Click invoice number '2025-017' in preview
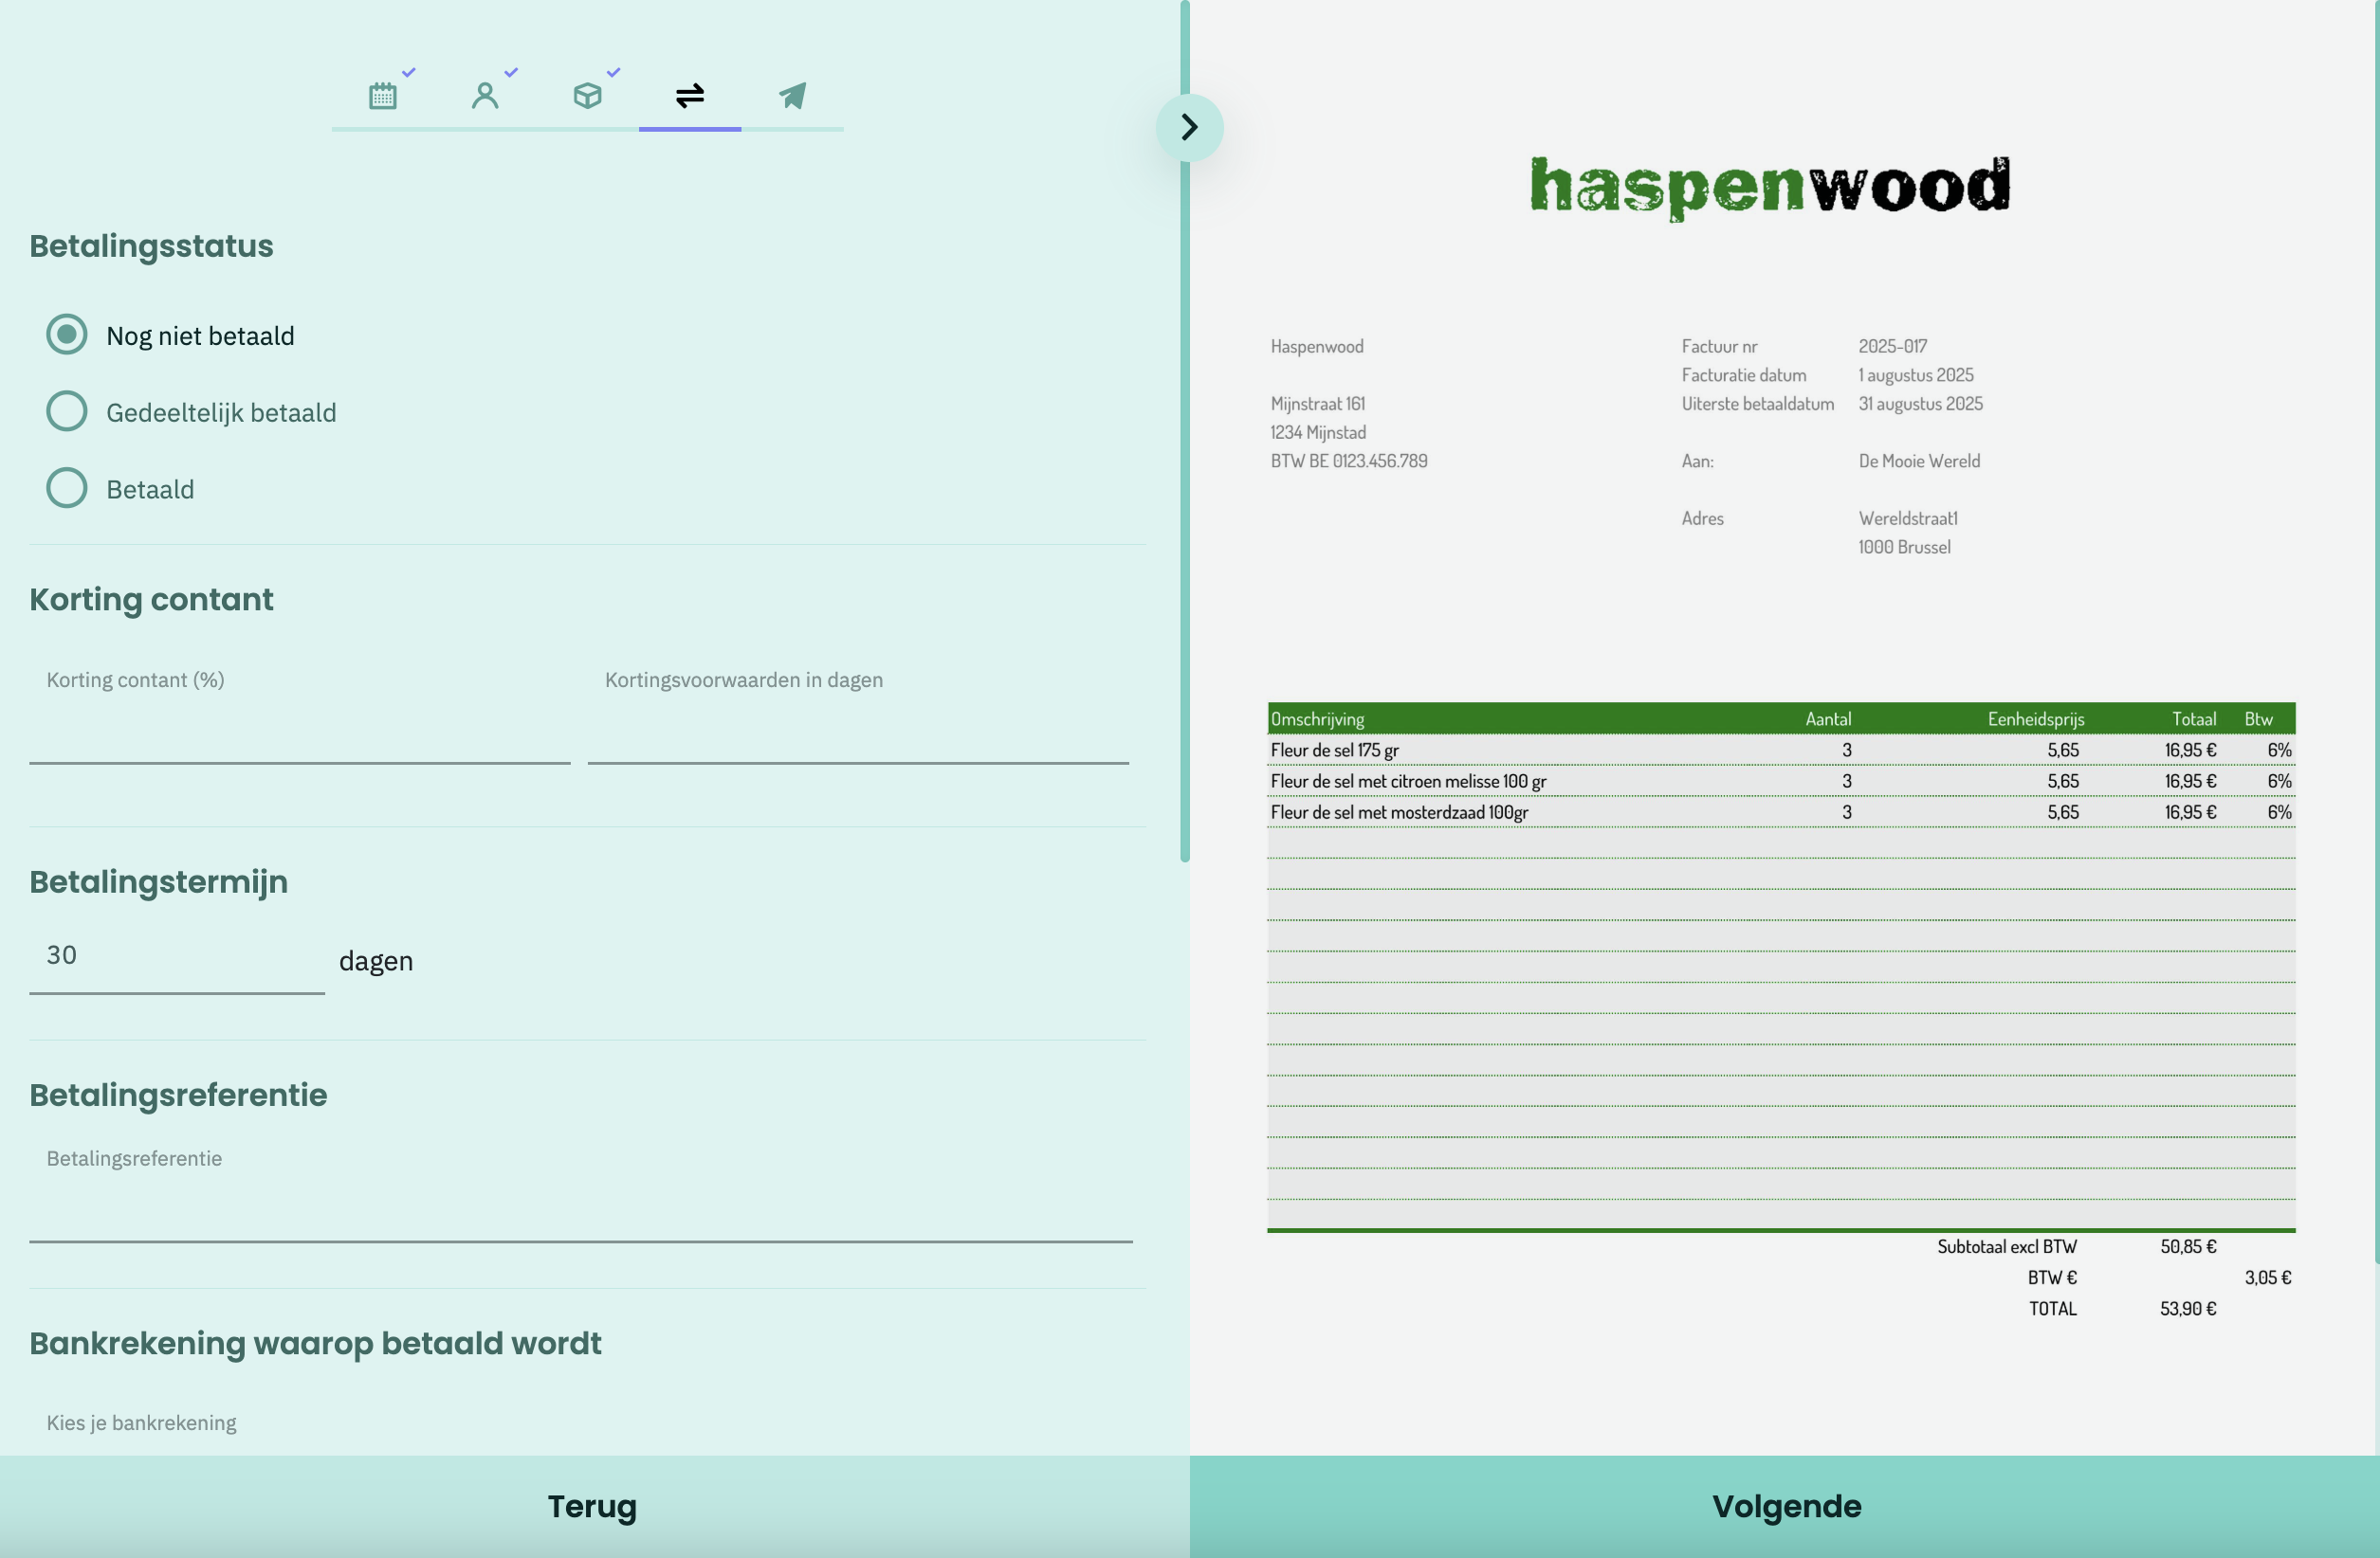This screenshot has height=1558, width=2380. click(x=1892, y=347)
